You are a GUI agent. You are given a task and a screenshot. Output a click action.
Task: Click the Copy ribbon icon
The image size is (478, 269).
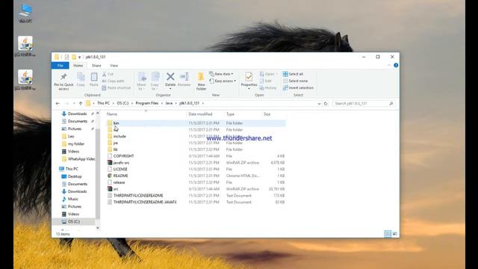tap(81, 77)
